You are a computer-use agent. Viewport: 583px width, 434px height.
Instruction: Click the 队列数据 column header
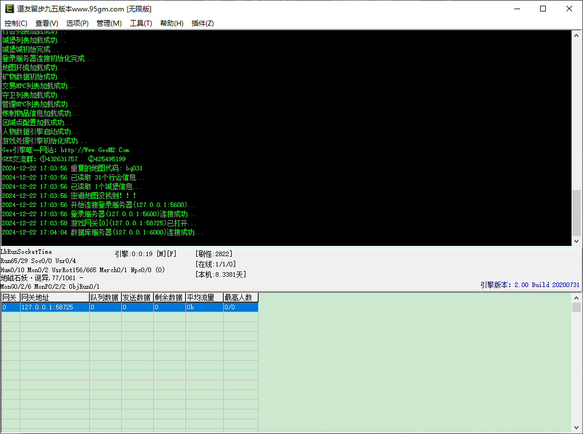click(x=105, y=297)
